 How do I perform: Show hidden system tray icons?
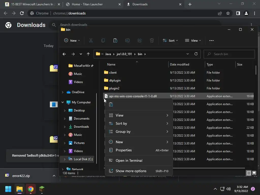[x=215, y=189]
